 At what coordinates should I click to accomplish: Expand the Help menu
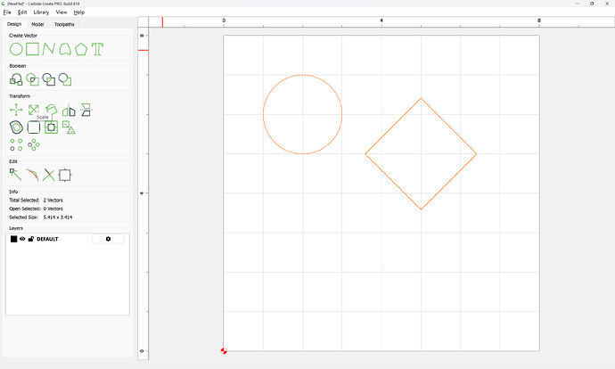point(79,12)
